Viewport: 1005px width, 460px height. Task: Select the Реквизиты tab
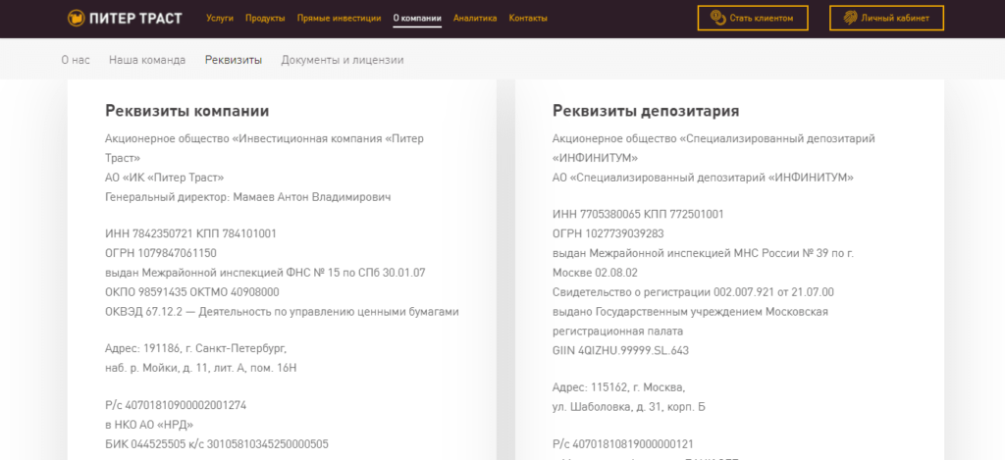click(234, 60)
